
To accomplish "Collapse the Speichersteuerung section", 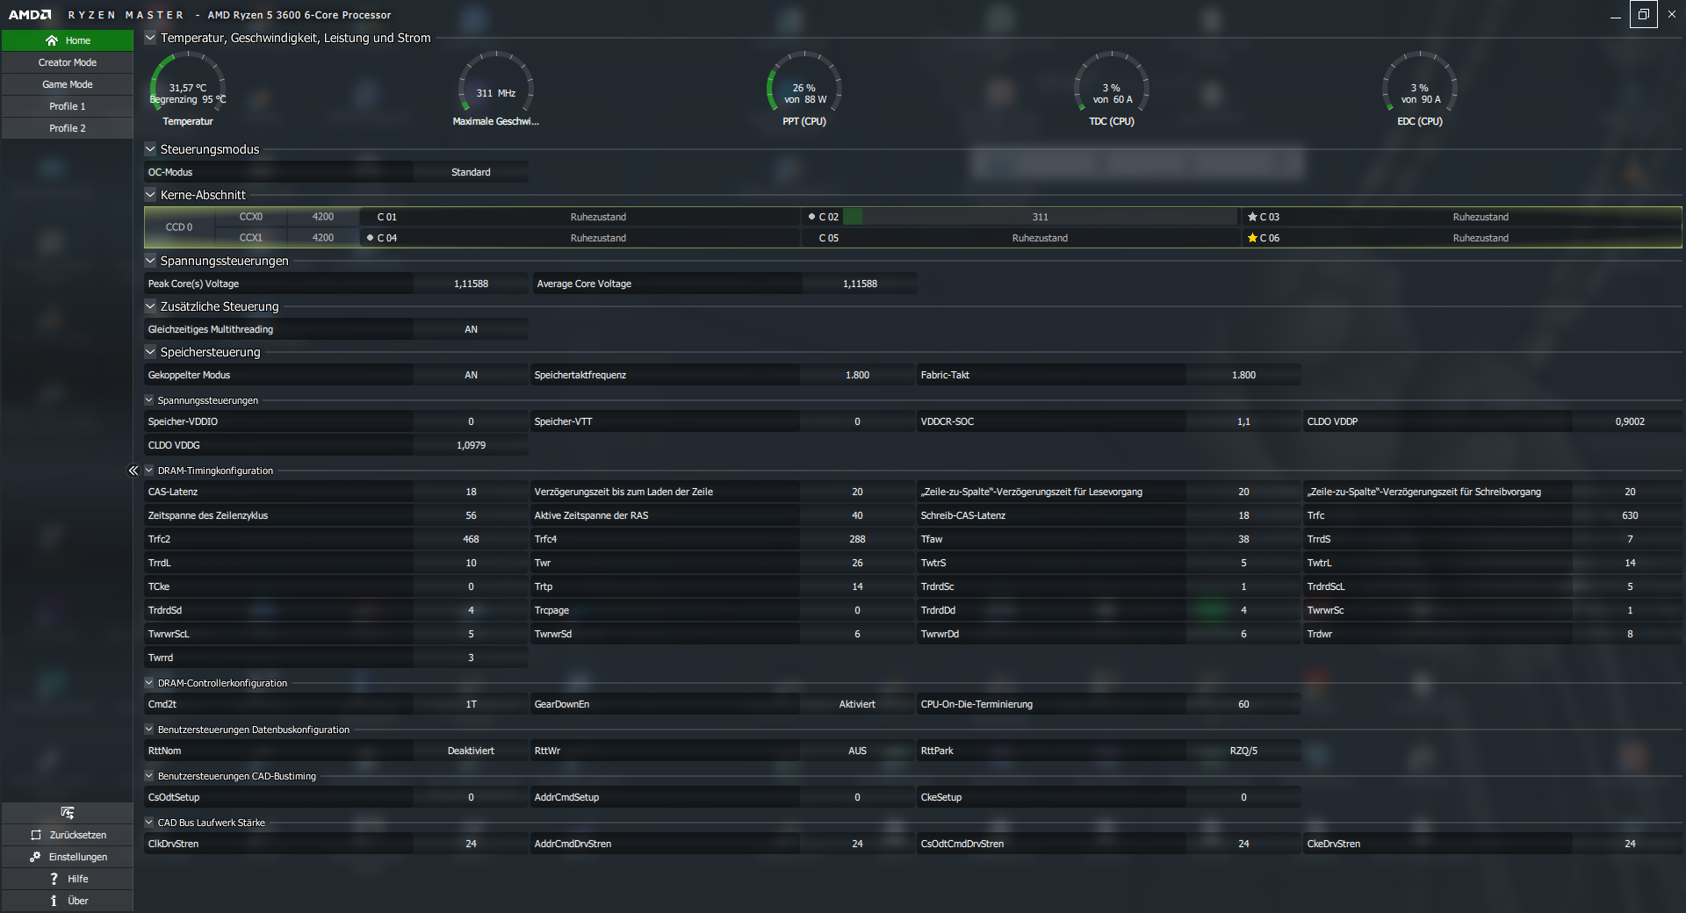I will [x=150, y=352].
